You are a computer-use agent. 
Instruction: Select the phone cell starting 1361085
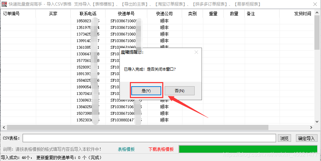click(x=88, y=47)
